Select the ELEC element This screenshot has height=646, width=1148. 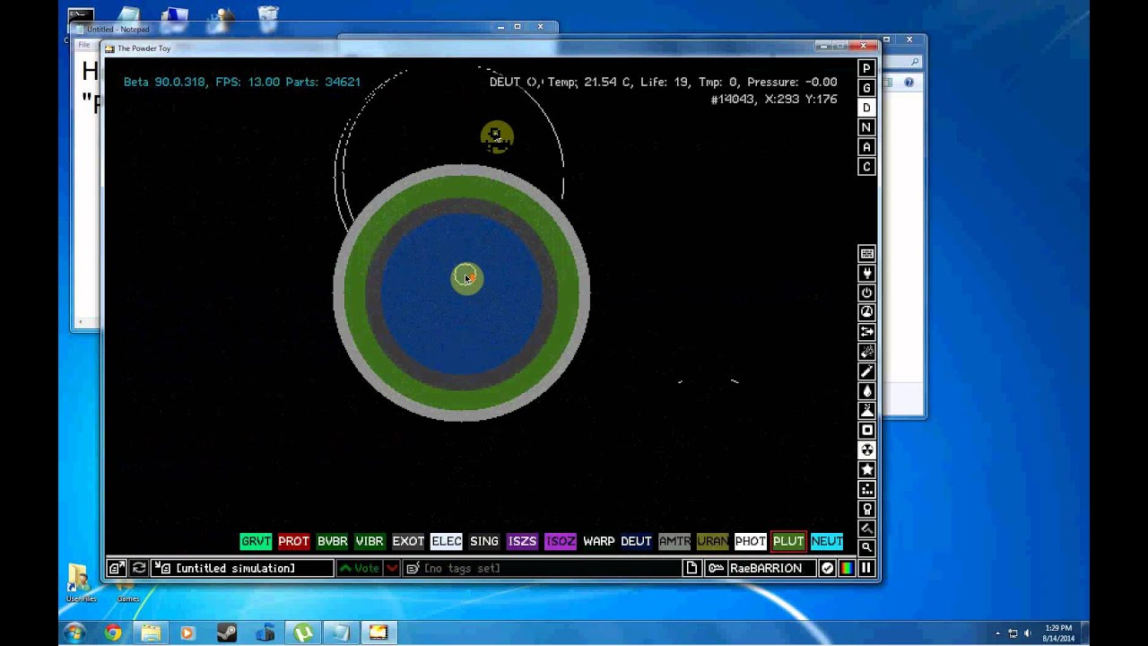click(446, 541)
